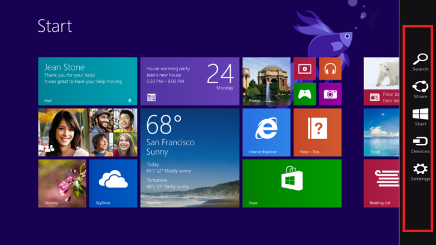Open the Mail tile from Jean Stone

88,81
